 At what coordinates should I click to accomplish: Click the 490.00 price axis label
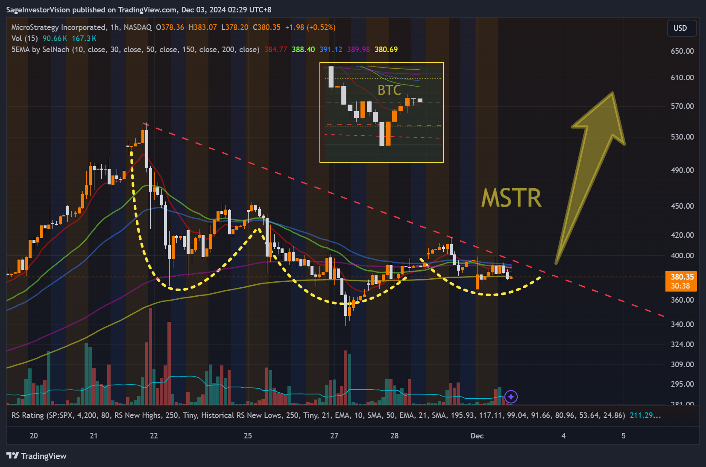pos(682,170)
